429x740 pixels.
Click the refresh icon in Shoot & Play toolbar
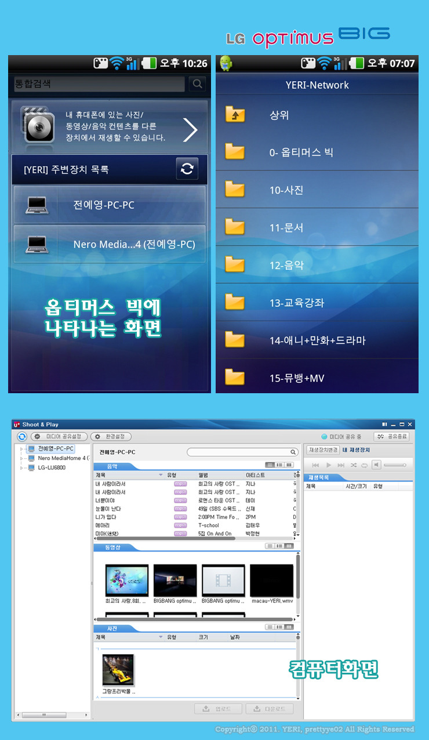point(22,436)
